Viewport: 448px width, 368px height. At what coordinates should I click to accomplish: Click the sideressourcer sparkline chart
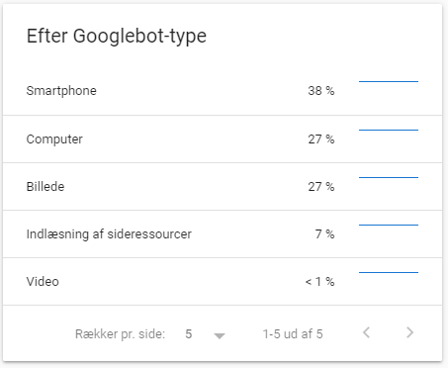(389, 225)
